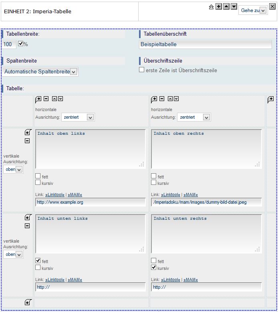Delete first table row with minus icon

[x=27, y=141]
